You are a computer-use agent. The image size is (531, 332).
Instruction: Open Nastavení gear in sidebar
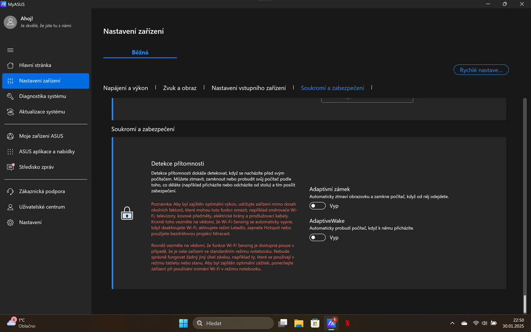click(x=30, y=223)
